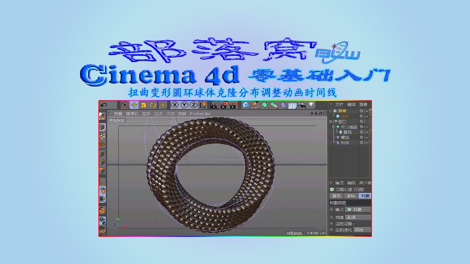
Task: Click the Texture mode checker icon
Action: [102, 136]
